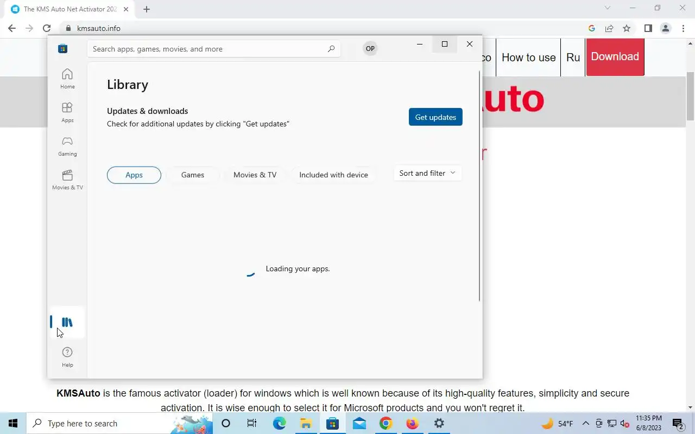Switch the site to Ru language
The height and width of the screenshot is (434, 695).
[x=573, y=57]
